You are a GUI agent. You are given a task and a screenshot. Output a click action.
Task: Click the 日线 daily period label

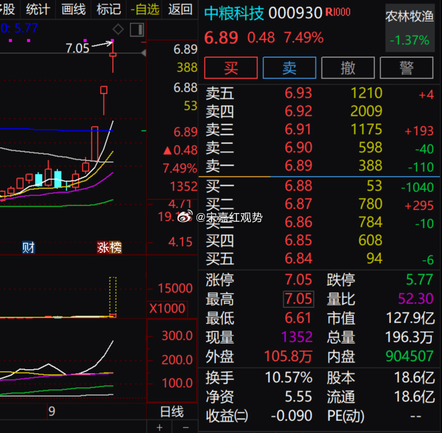coord(172,412)
